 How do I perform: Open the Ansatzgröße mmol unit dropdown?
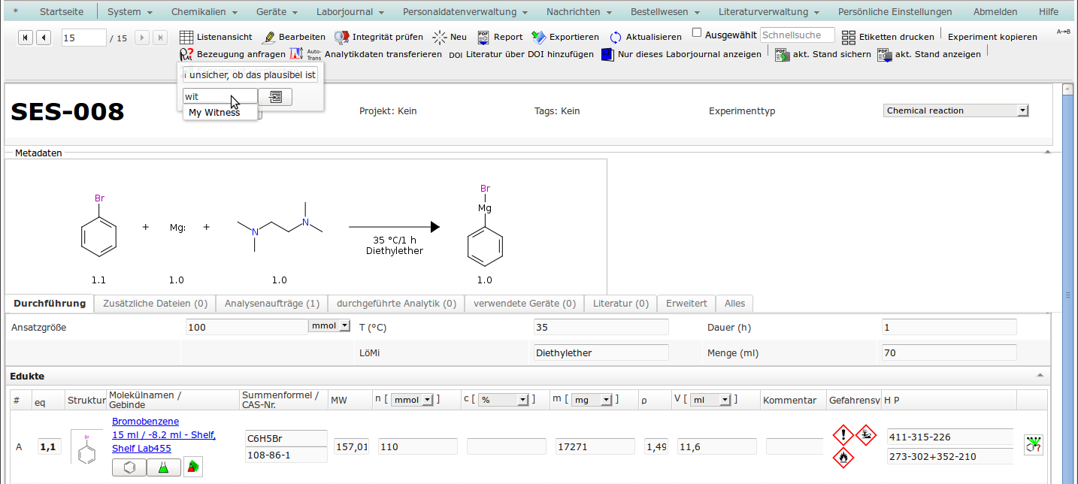click(329, 326)
